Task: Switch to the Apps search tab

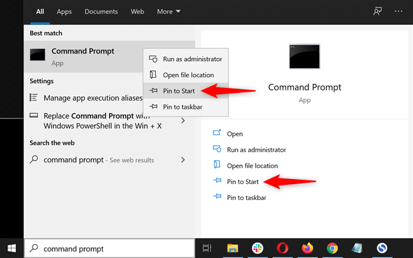Action: (x=64, y=11)
